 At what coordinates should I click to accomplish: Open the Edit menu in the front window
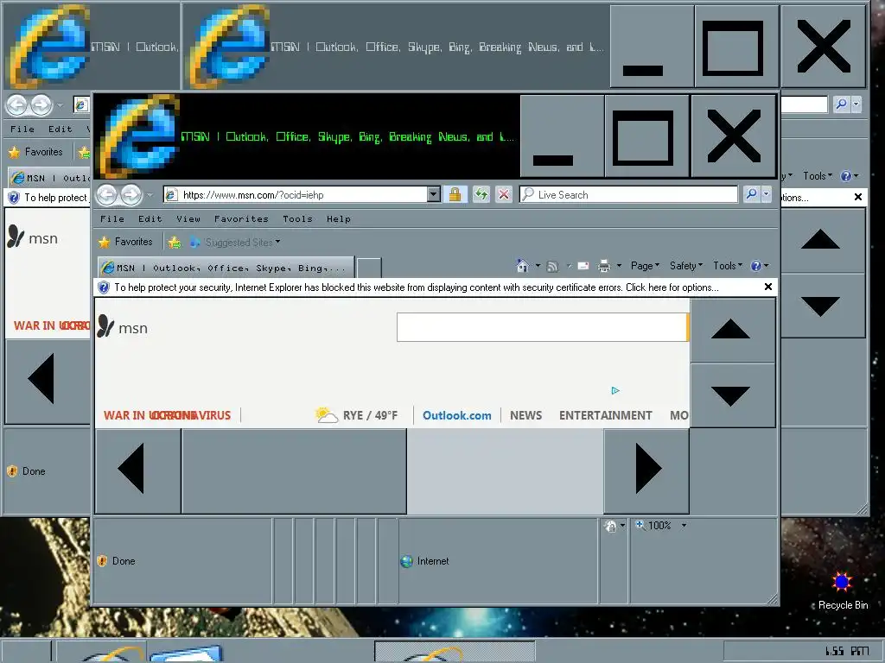[150, 218]
